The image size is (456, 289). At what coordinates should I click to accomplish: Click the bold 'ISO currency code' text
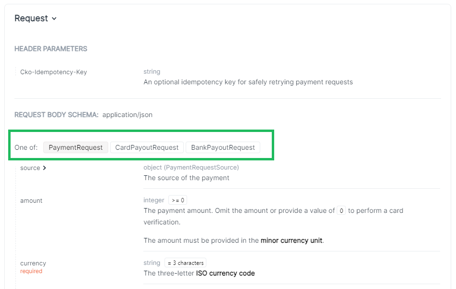(225, 273)
